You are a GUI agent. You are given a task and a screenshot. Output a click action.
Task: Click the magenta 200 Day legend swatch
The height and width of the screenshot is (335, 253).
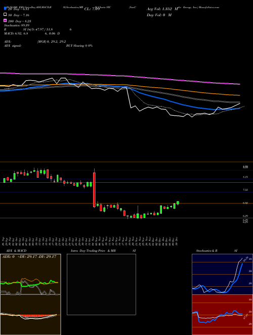5,20
